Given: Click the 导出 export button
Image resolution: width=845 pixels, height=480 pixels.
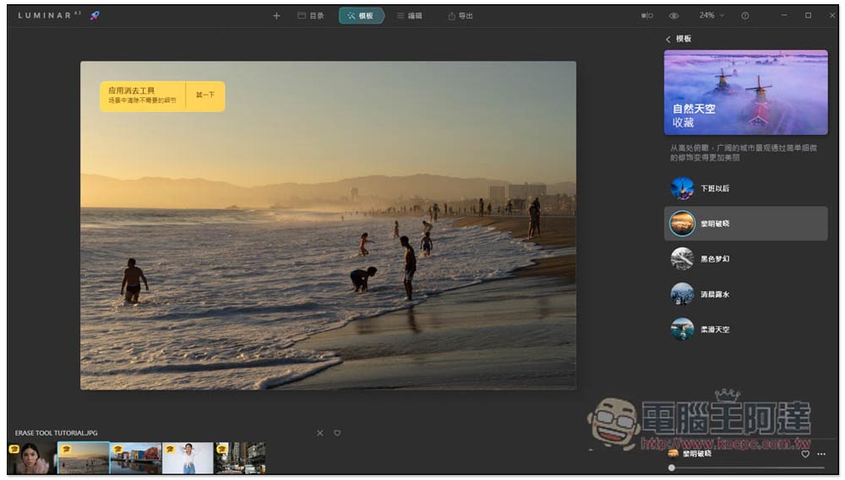Looking at the screenshot, I should point(461,15).
